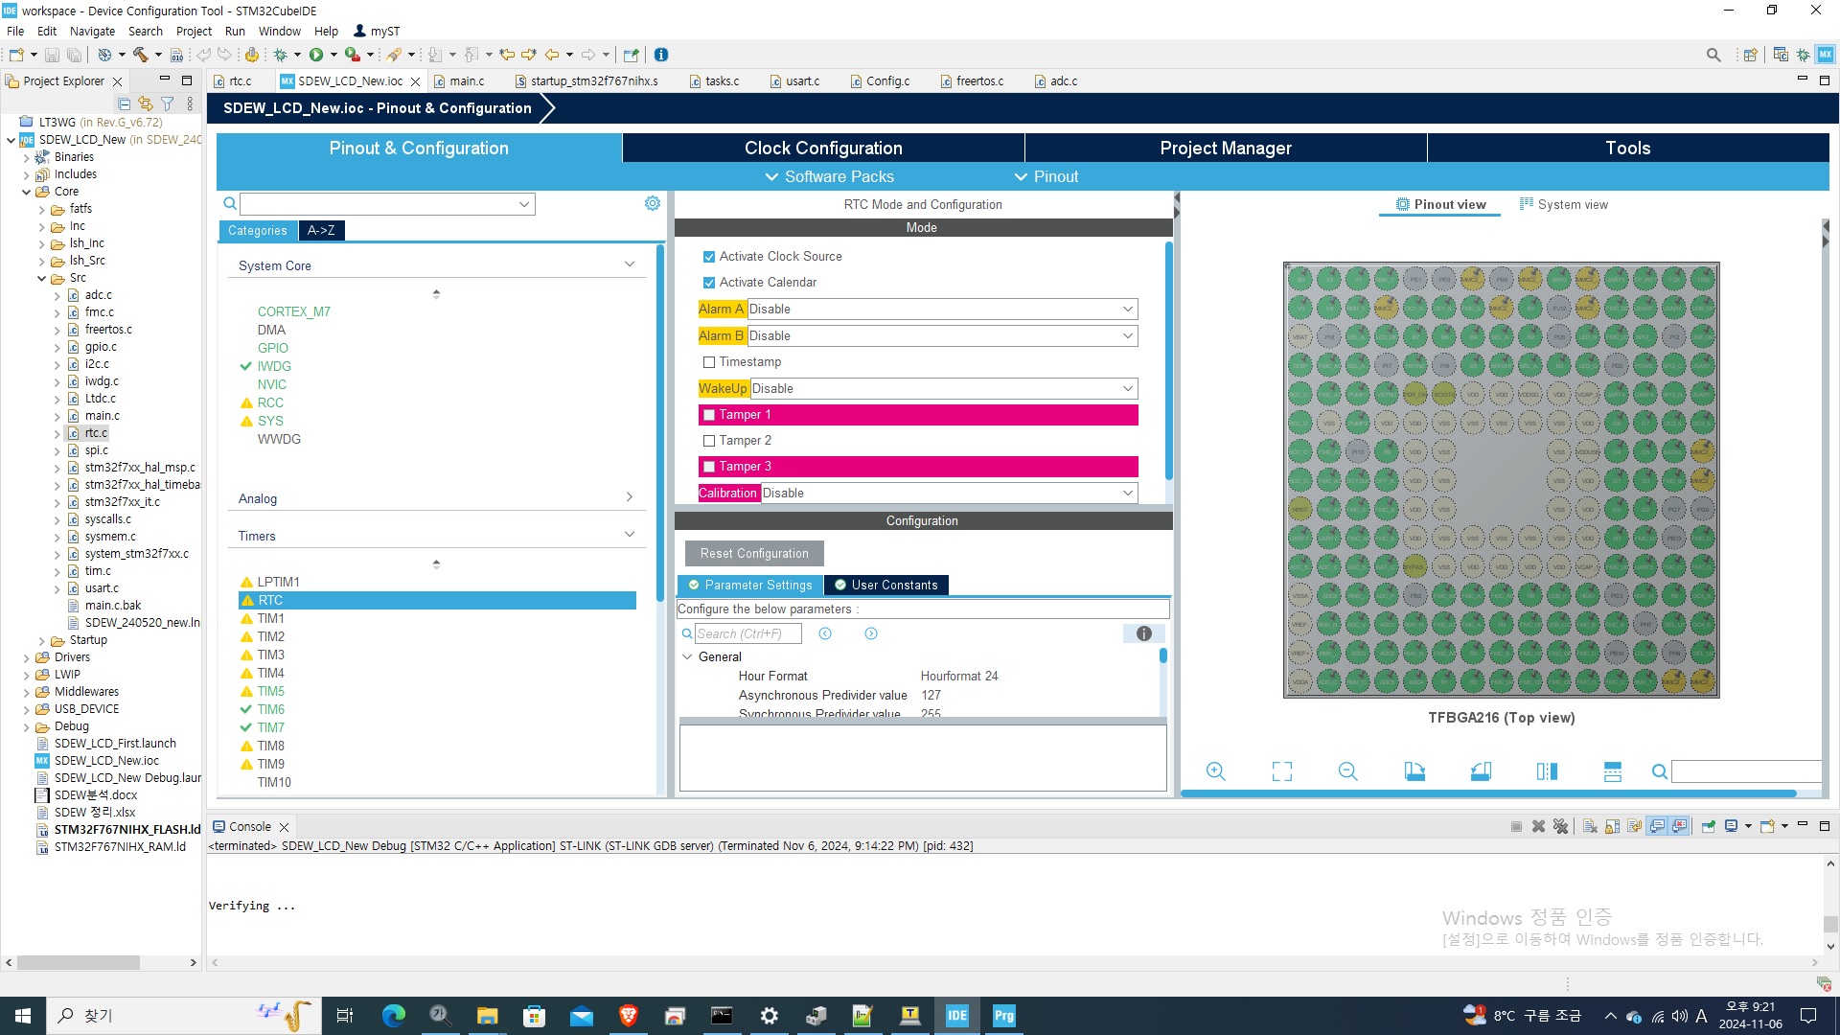Viewport: 1840px width, 1035px height.
Task: Click the Run button in the toolbar
Action: (x=316, y=55)
